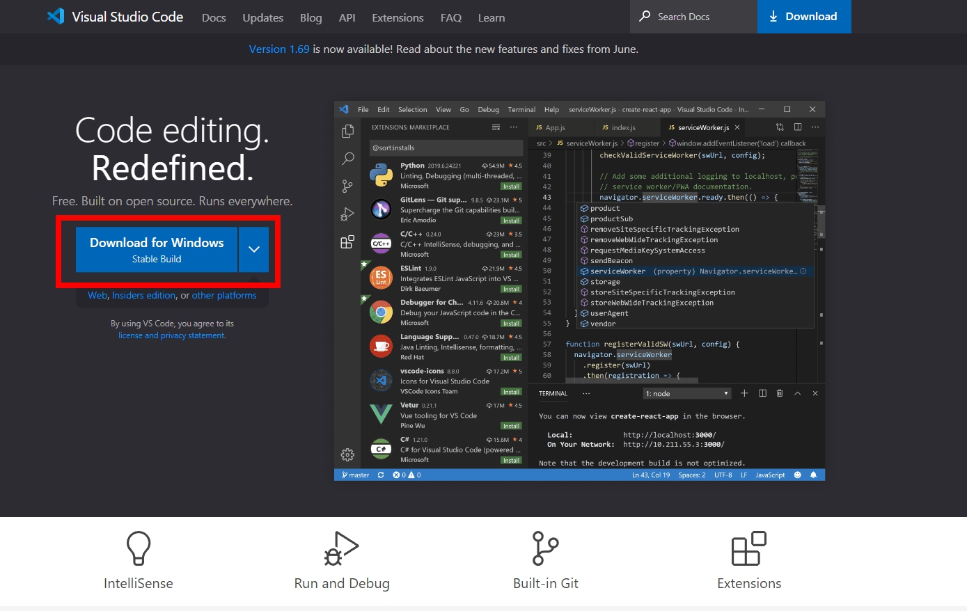967x611 pixels.
Task: Click the Vetur extension icon
Action: [381, 415]
